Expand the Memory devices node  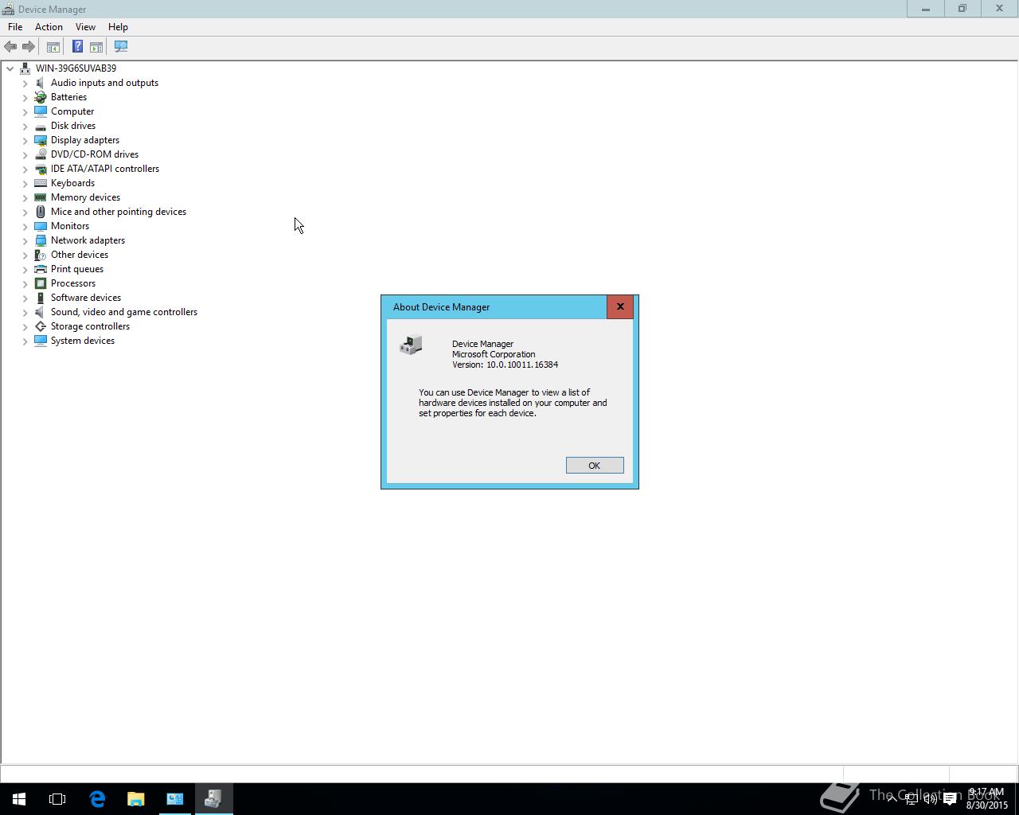point(25,197)
